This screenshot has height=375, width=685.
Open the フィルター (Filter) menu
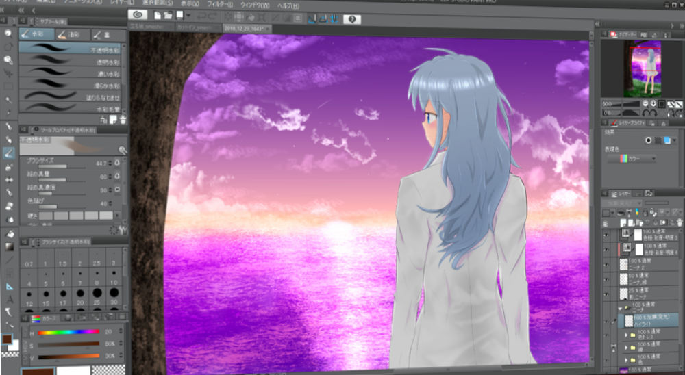tap(220, 3)
